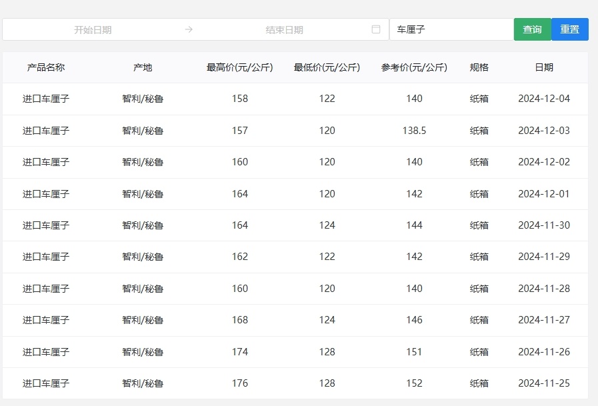The height and width of the screenshot is (406, 598).
Task: Click the 查询 search button
Action: pos(532,29)
